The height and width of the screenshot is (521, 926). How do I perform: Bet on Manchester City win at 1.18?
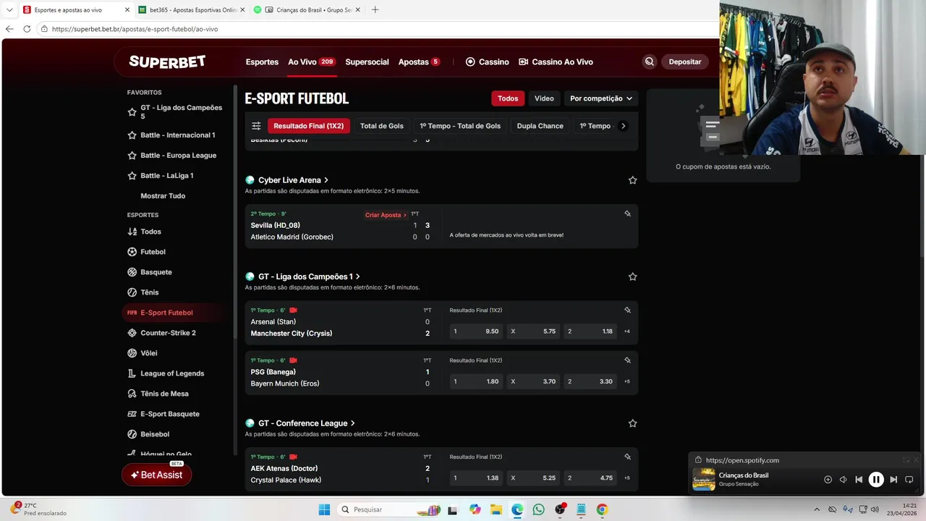pos(590,331)
